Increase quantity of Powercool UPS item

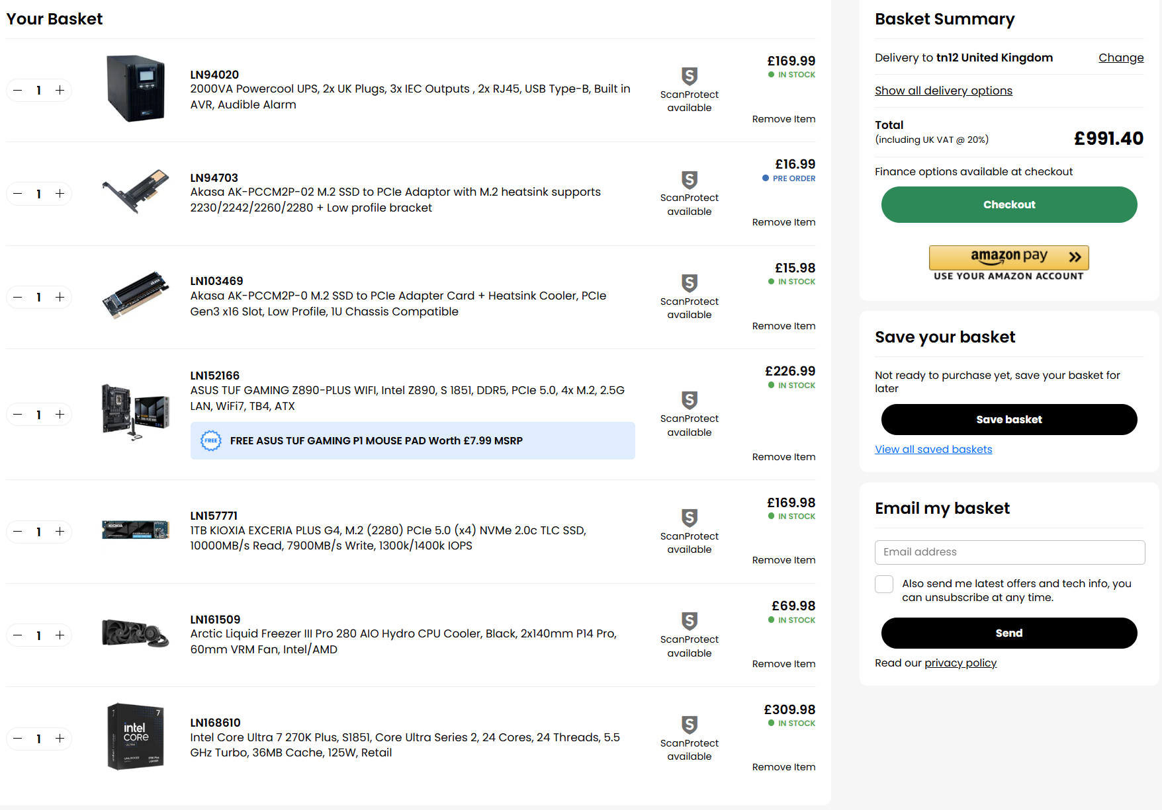[60, 90]
